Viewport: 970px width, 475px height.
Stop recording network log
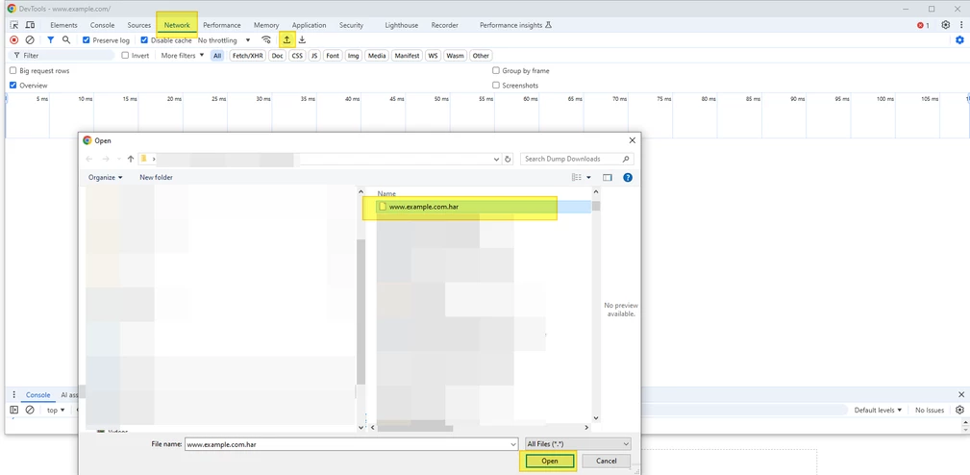coord(14,40)
